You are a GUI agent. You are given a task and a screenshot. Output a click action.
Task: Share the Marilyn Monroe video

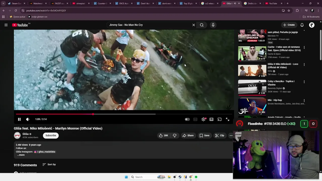[188, 135]
